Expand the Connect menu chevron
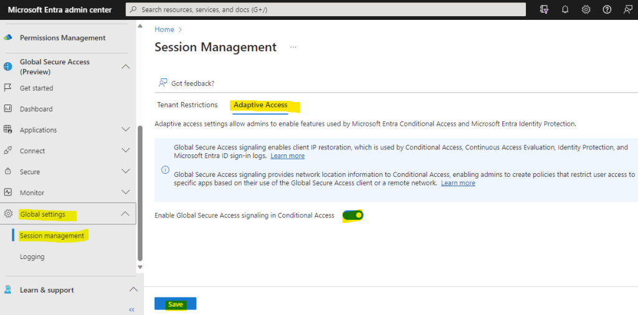 (x=126, y=150)
